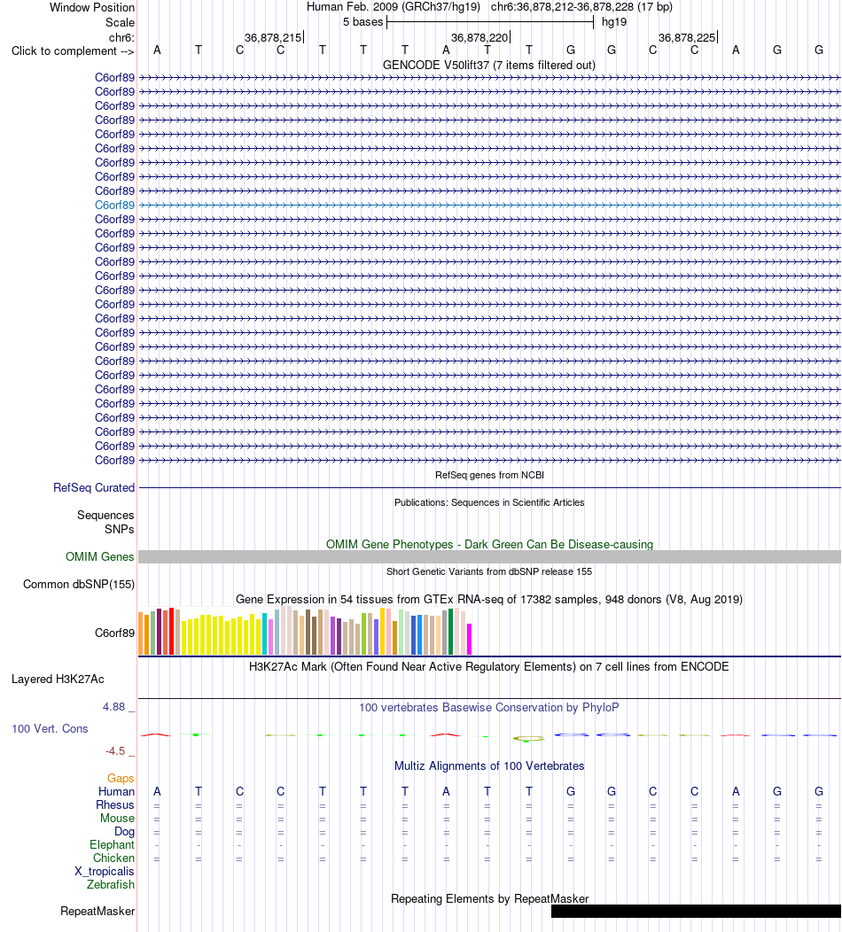This screenshot has height=932, width=842.
Task: Click 'Repeating Elements by RepeatMasker' title
Action: [x=490, y=898]
